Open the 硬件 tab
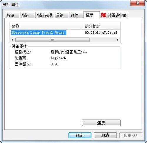Screen dimensions: 147x143 click(x=76, y=15)
